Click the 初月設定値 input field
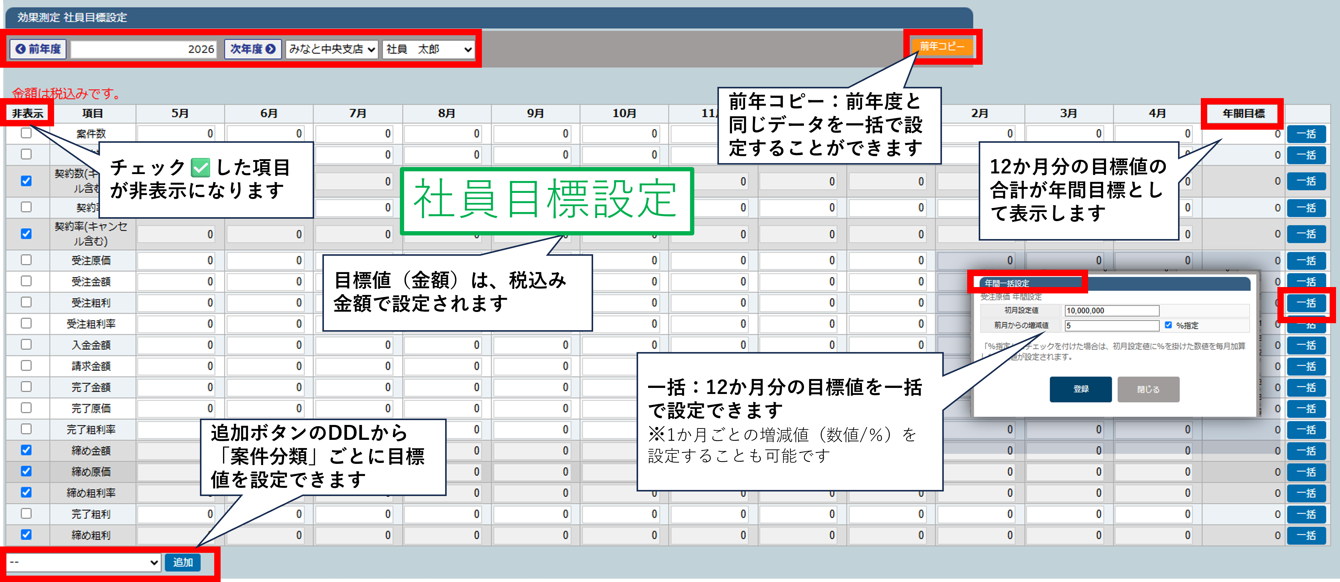 (x=1112, y=310)
